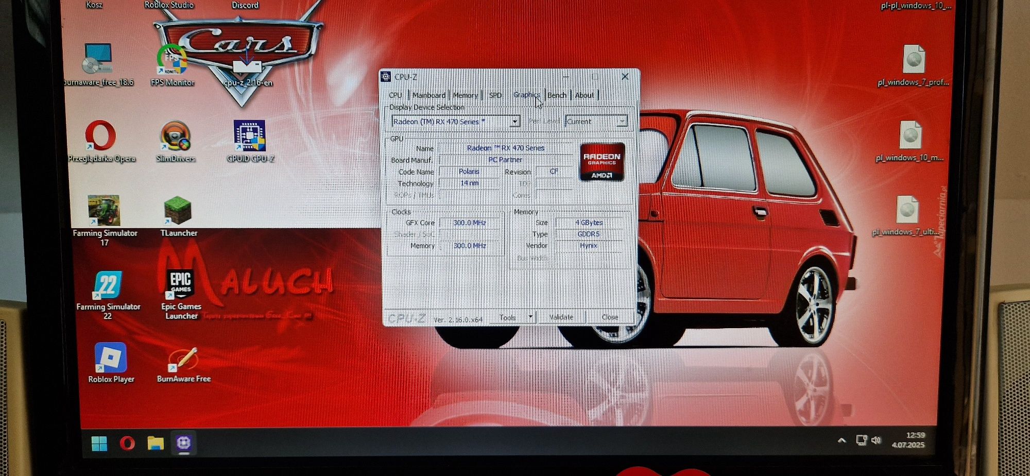This screenshot has height=476, width=1030.
Task: Select the pl_windows_7_prof ISO file
Action: (914, 64)
